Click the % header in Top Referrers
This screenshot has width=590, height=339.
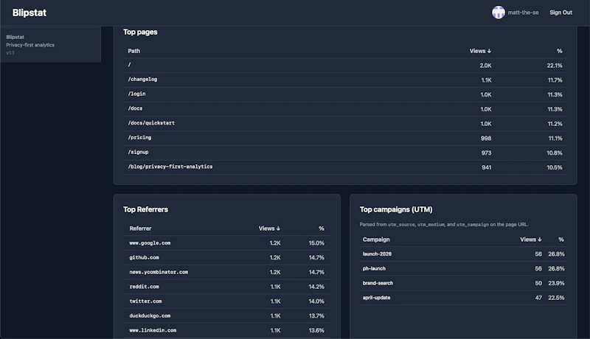click(322, 228)
